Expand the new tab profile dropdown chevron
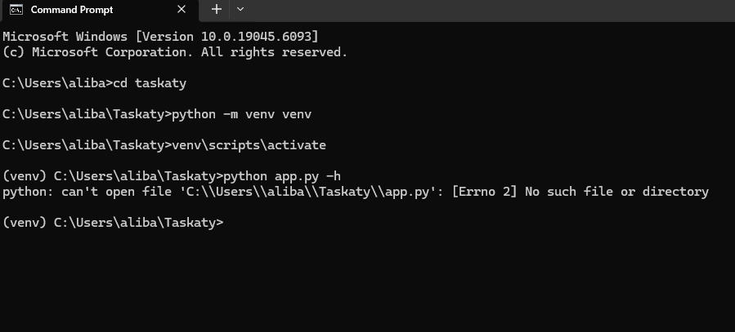The width and height of the screenshot is (735, 332). pyautogui.click(x=240, y=10)
